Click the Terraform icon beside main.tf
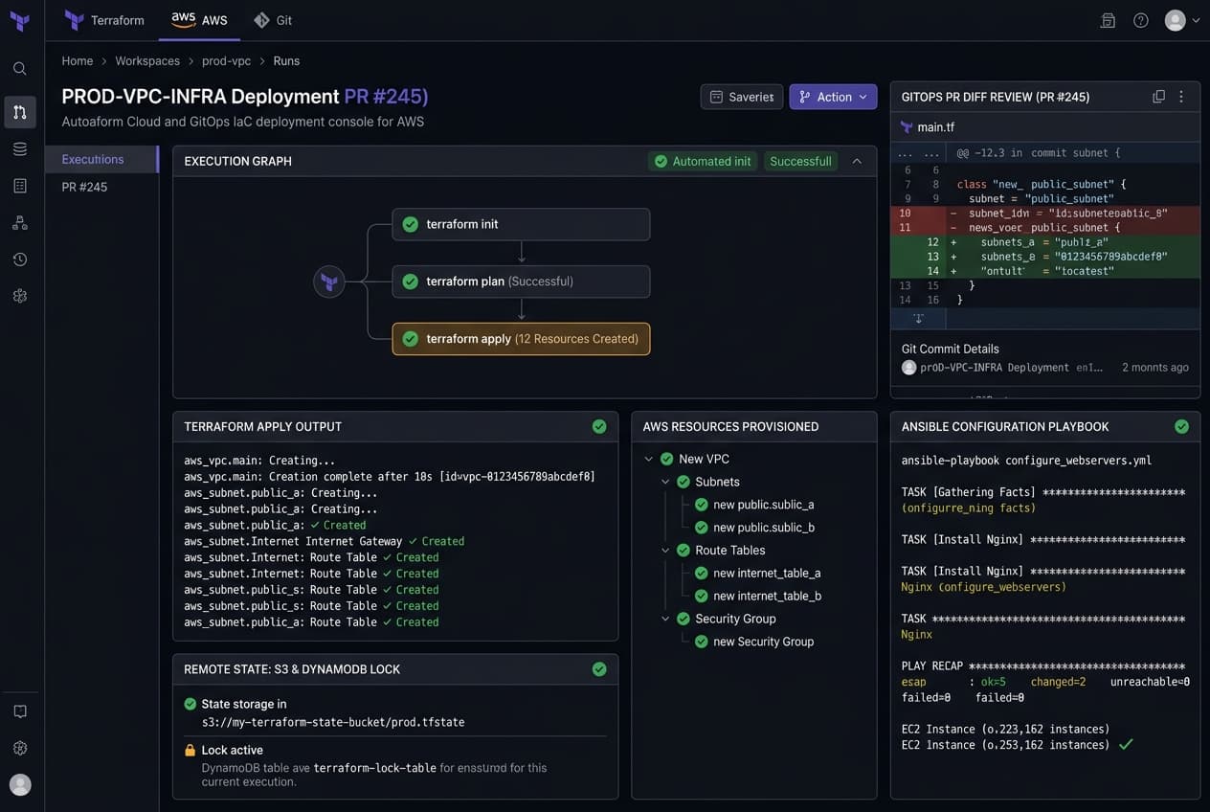 [x=907, y=127]
